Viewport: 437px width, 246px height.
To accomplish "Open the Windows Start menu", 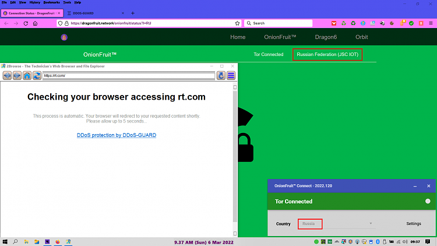I will pyautogui.click(x=5, y=242).
